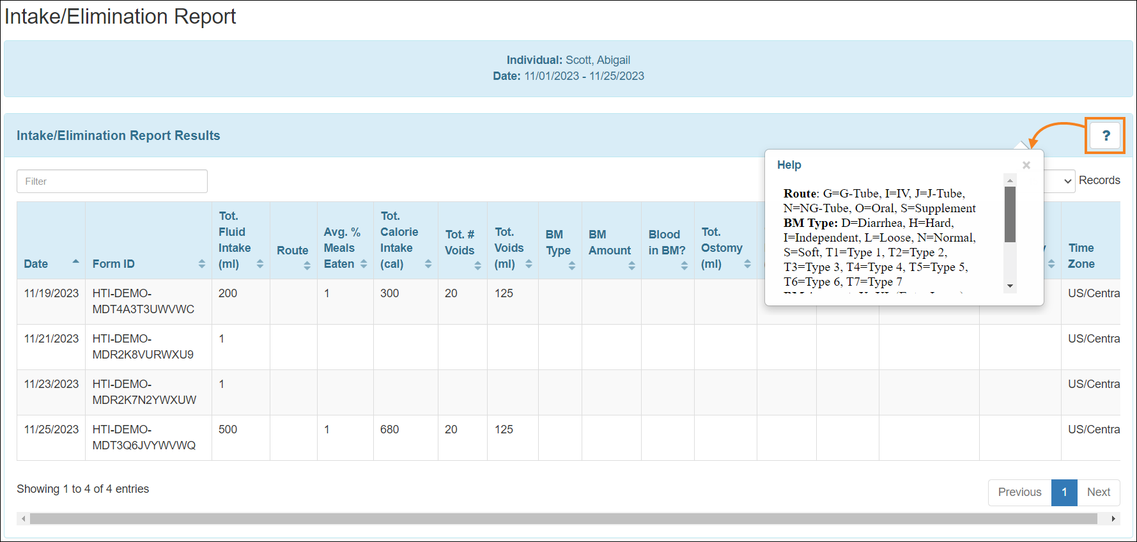Select page 1 in pagination

coord(1064,492)
